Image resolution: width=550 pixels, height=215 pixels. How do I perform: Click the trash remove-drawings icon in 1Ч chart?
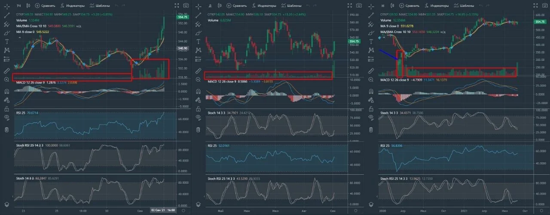pyautogui.click(x=7, y=130)
